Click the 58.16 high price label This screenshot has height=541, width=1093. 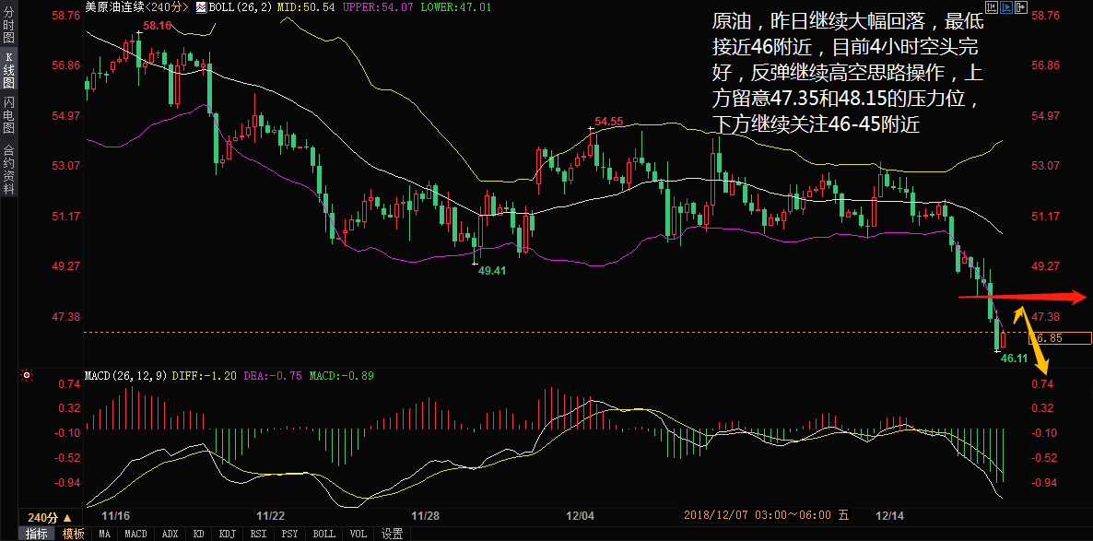[x=158, y=25]
